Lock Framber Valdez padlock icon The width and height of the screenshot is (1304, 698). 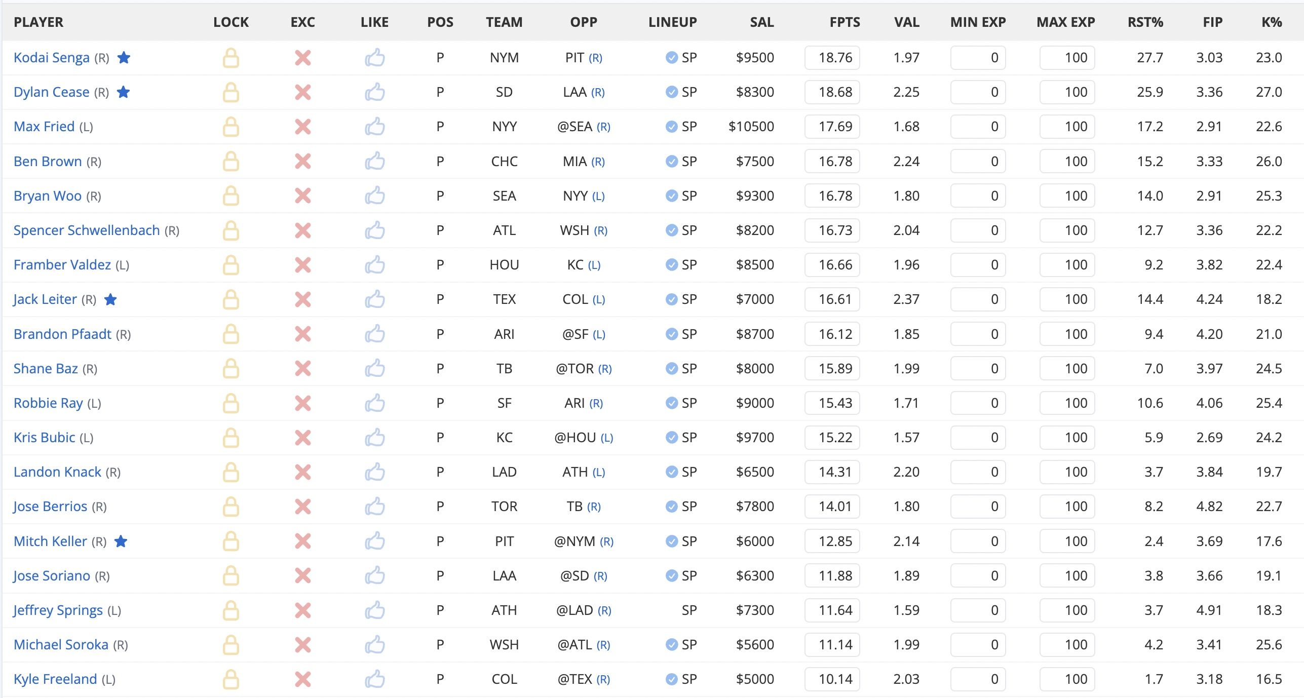(x=231, y=265)
